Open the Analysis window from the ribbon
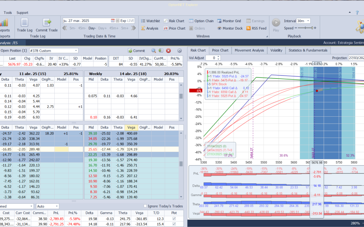This screenshot has width=364, height=227. (x=150, y=28)
